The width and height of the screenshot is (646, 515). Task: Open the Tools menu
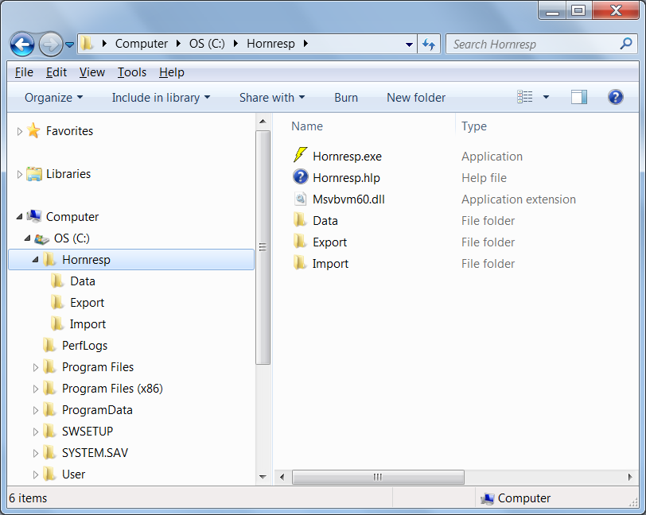(x=132, y=72)
